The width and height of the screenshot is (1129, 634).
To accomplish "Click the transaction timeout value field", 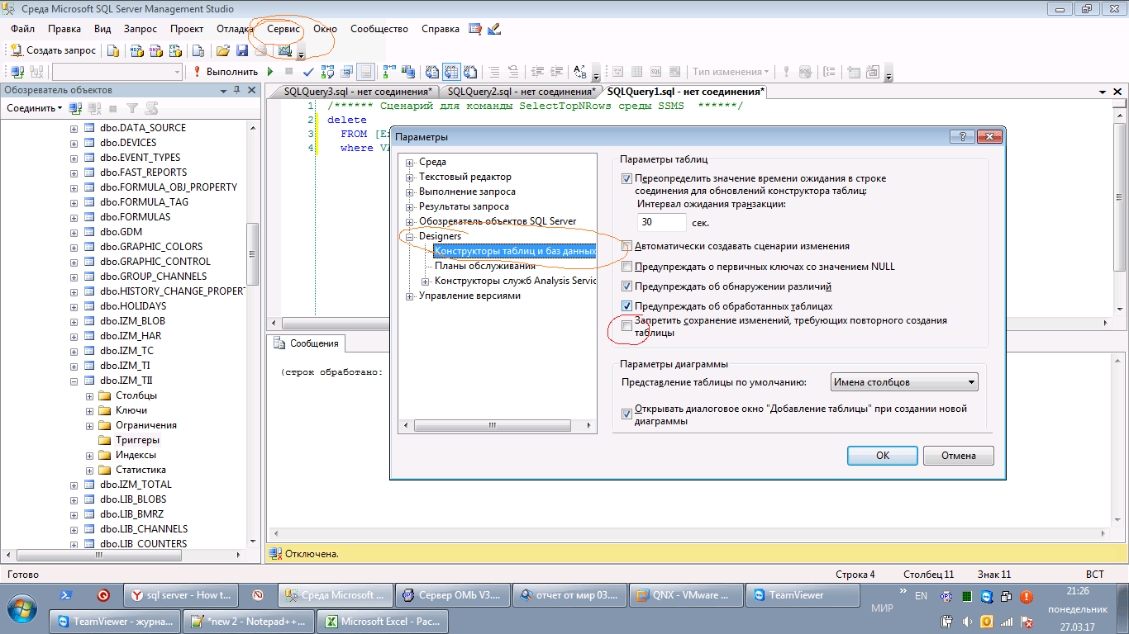I will point(661,221).
